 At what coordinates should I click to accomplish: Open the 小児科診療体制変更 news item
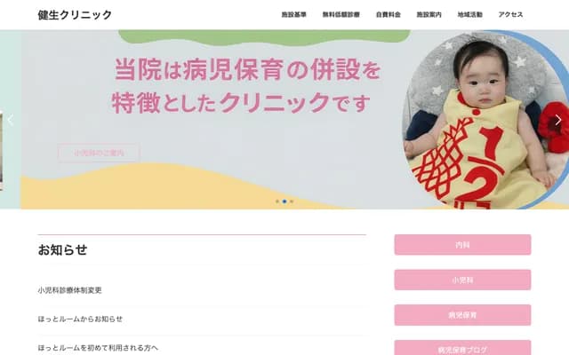[x=69, y=290]
